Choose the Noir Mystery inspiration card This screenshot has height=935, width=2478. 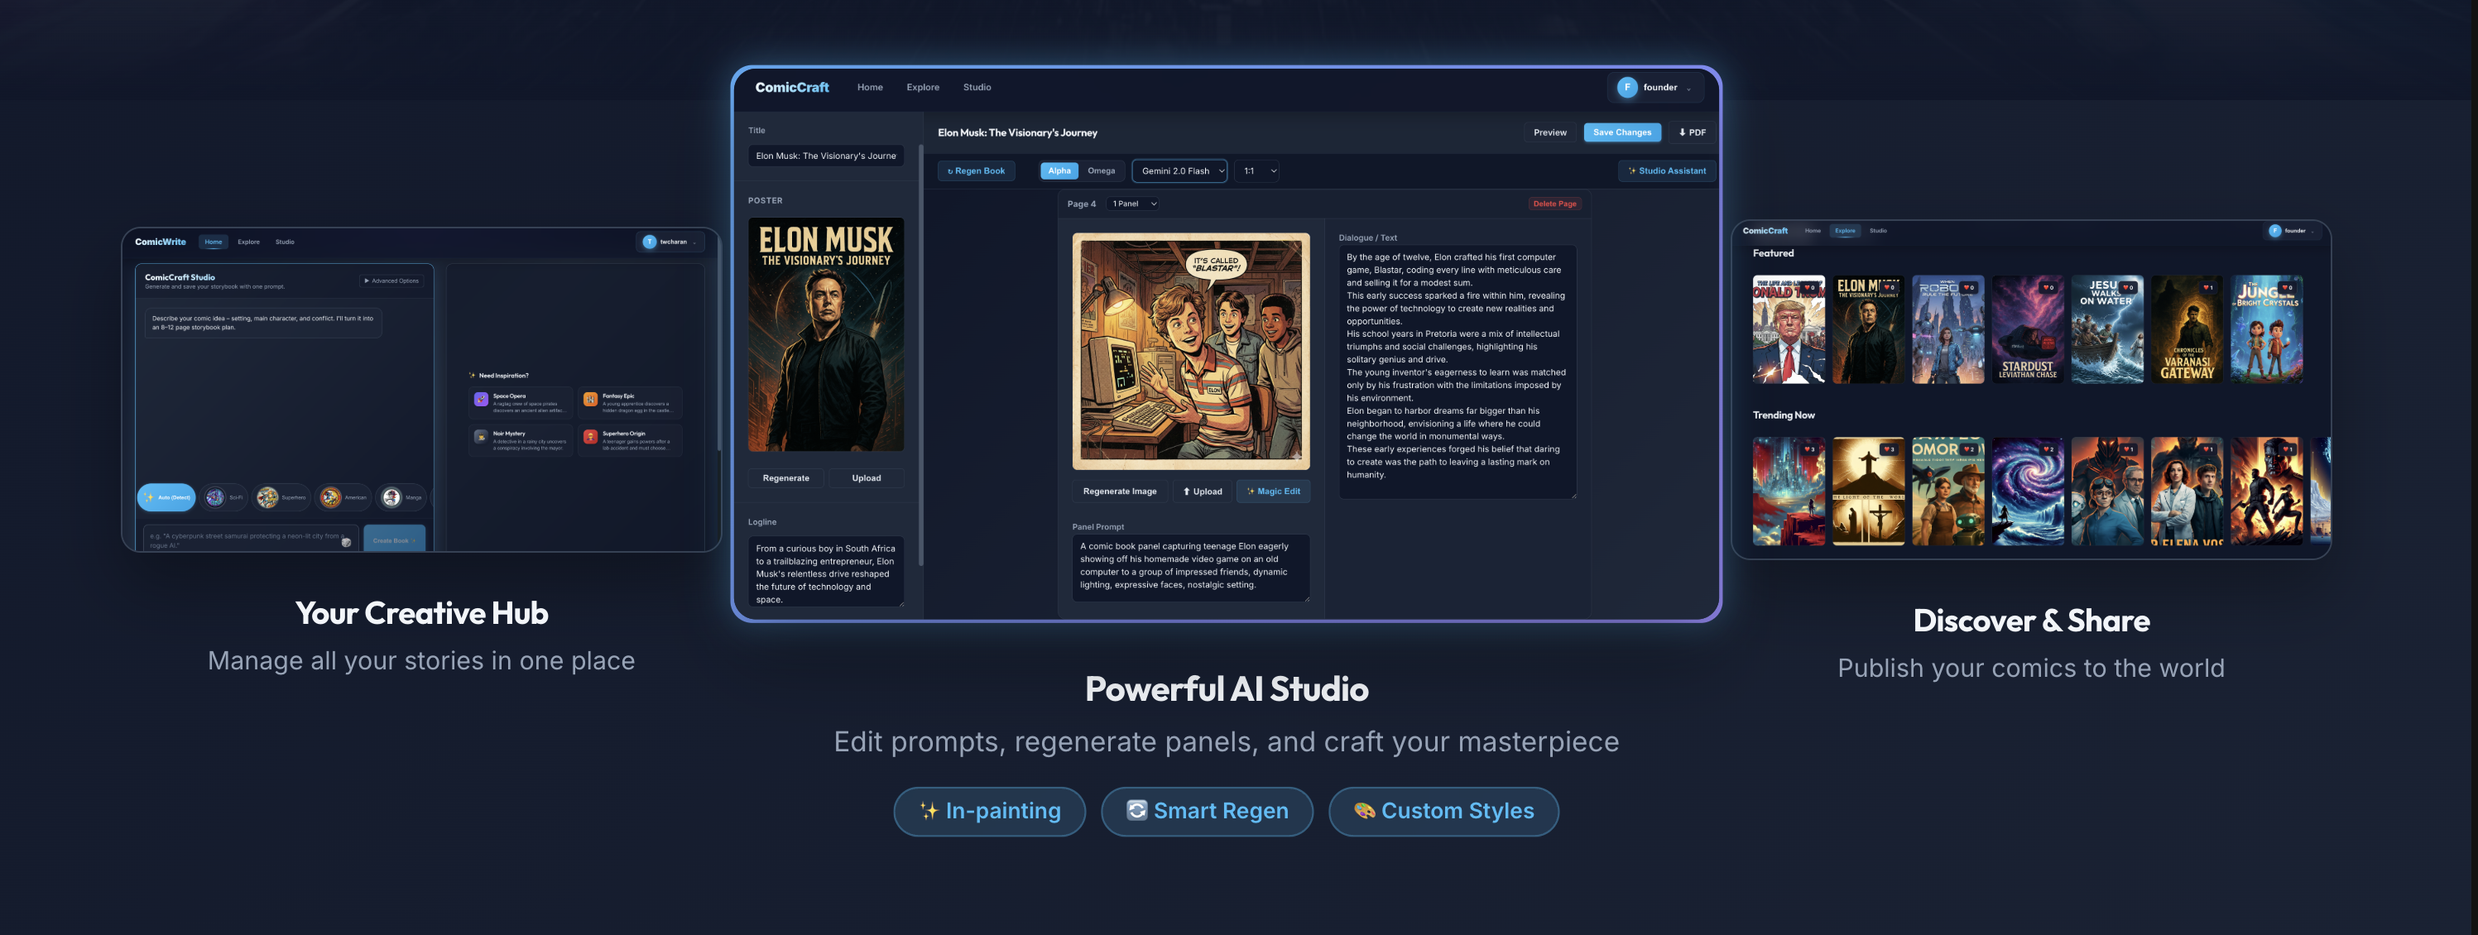521,439
